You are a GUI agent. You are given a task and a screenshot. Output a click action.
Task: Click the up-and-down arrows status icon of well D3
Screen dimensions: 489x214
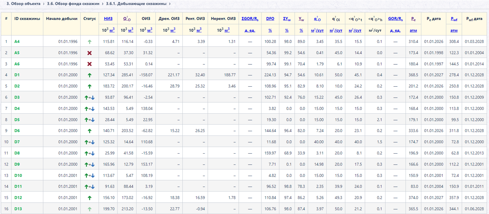(x=90, y=98)
